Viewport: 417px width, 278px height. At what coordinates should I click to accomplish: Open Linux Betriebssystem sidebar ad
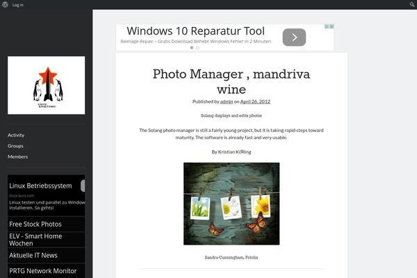pyautogui.click(x=40, y=186)
